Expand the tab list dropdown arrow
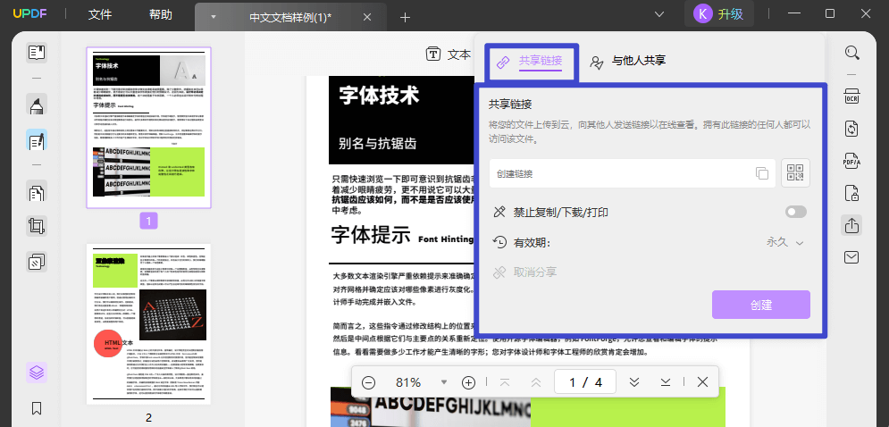Screen dimensions: 889x427 (659, 14)
